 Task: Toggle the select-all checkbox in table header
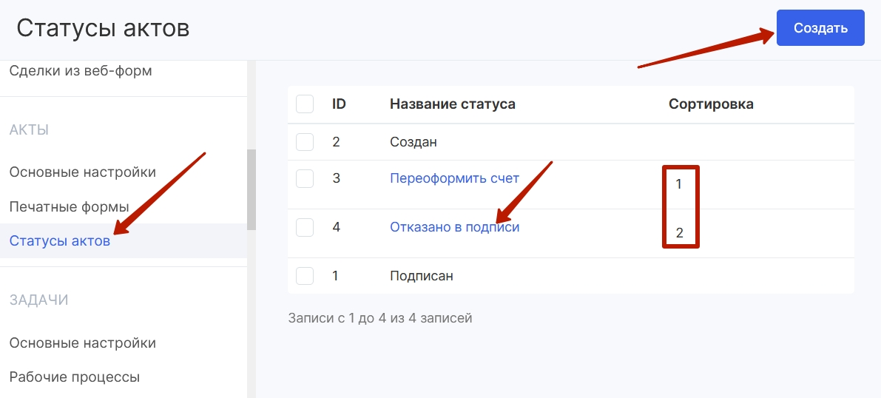305,104
